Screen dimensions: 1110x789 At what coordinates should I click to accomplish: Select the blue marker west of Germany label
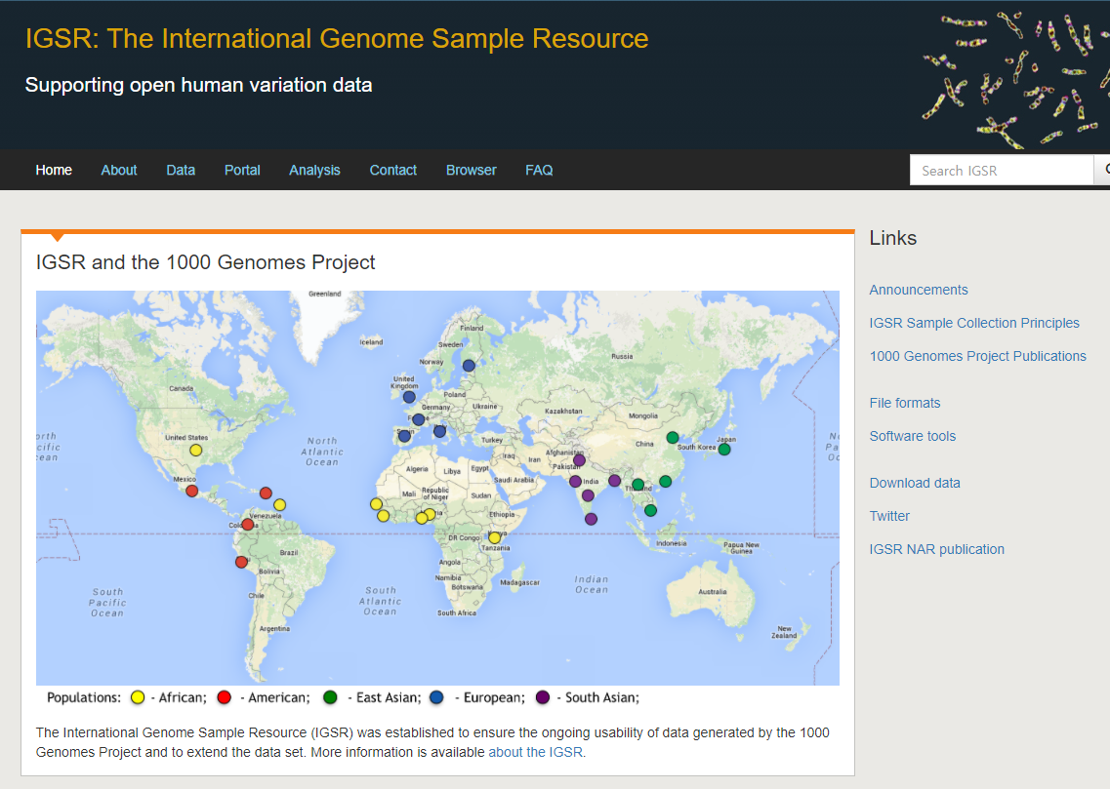419,420
